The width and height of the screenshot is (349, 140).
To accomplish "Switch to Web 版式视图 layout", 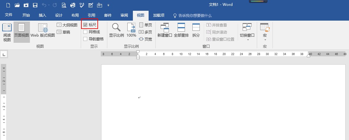I will click(x=43, y=31).
